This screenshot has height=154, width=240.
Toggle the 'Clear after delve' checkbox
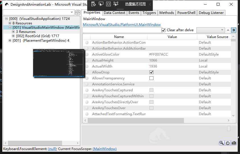(163, 30)
